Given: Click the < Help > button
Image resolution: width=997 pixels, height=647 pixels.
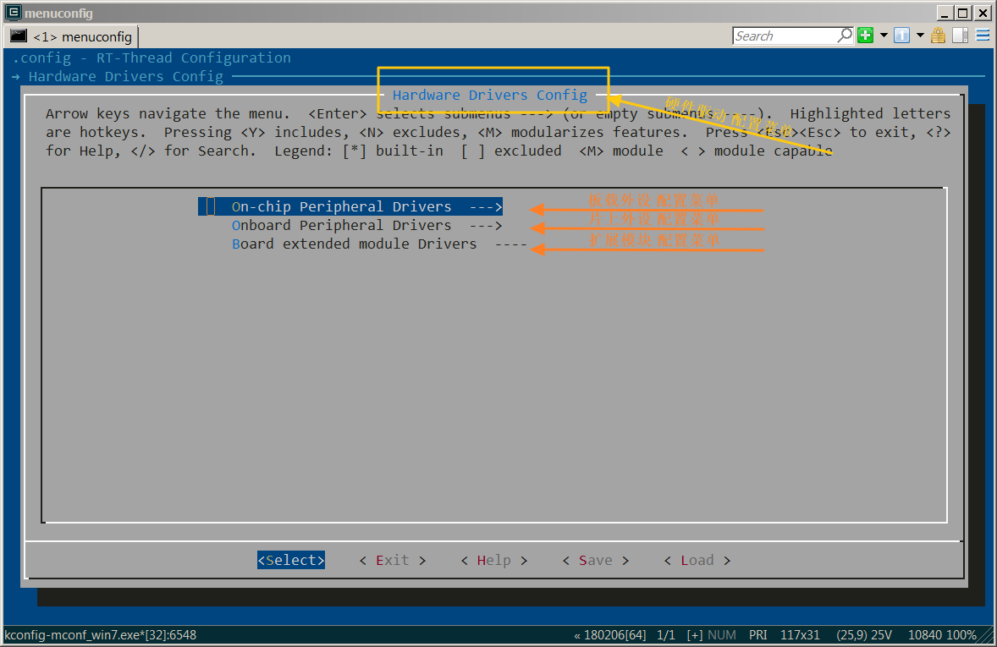Looking at the screenshot, I should pyautogui.click(x=493, y=560).
